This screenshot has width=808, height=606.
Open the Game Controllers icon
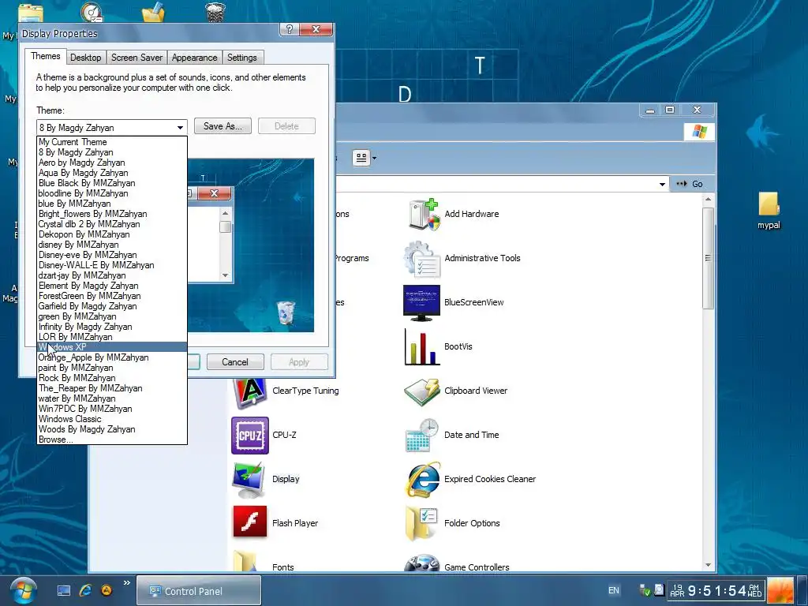click(x=422, y=563)
